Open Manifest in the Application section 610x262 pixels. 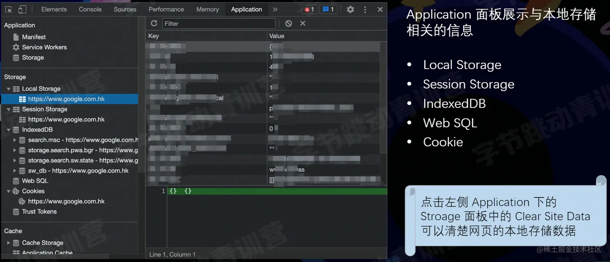pos(34,37)
